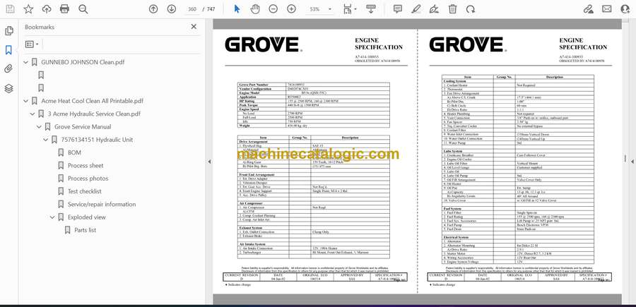Add a sticky note comment
Image resolution: width=636 pixels, height=307 pixels.
click(x=397, y=9)
